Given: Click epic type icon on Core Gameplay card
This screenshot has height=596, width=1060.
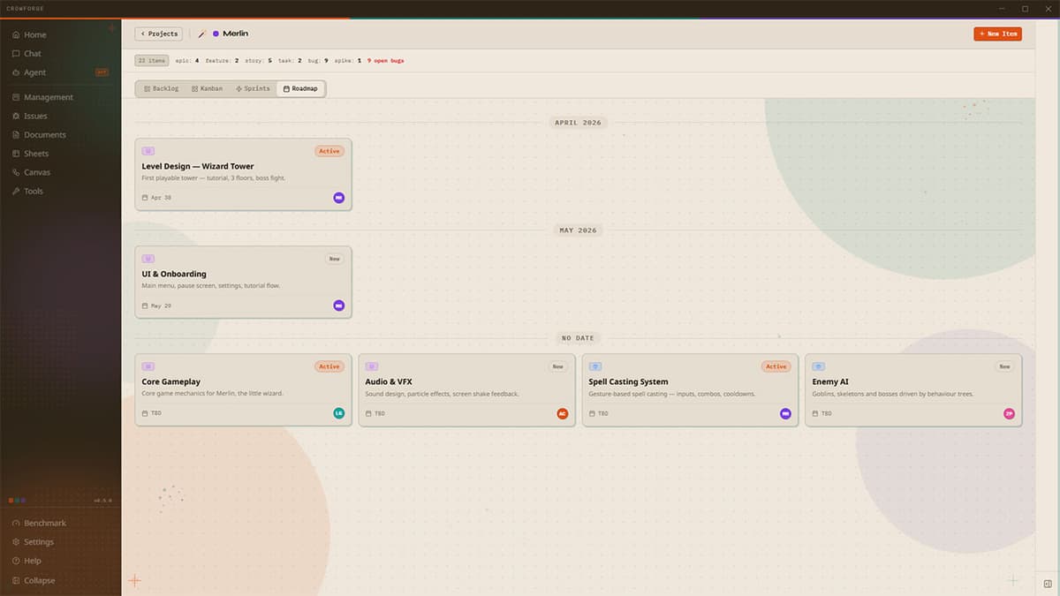Looking at the screenshot, I should (148, 366).
